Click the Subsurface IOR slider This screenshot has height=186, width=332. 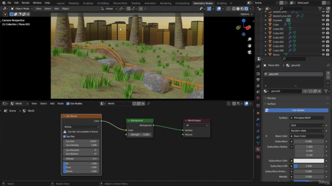pos(309,166)
